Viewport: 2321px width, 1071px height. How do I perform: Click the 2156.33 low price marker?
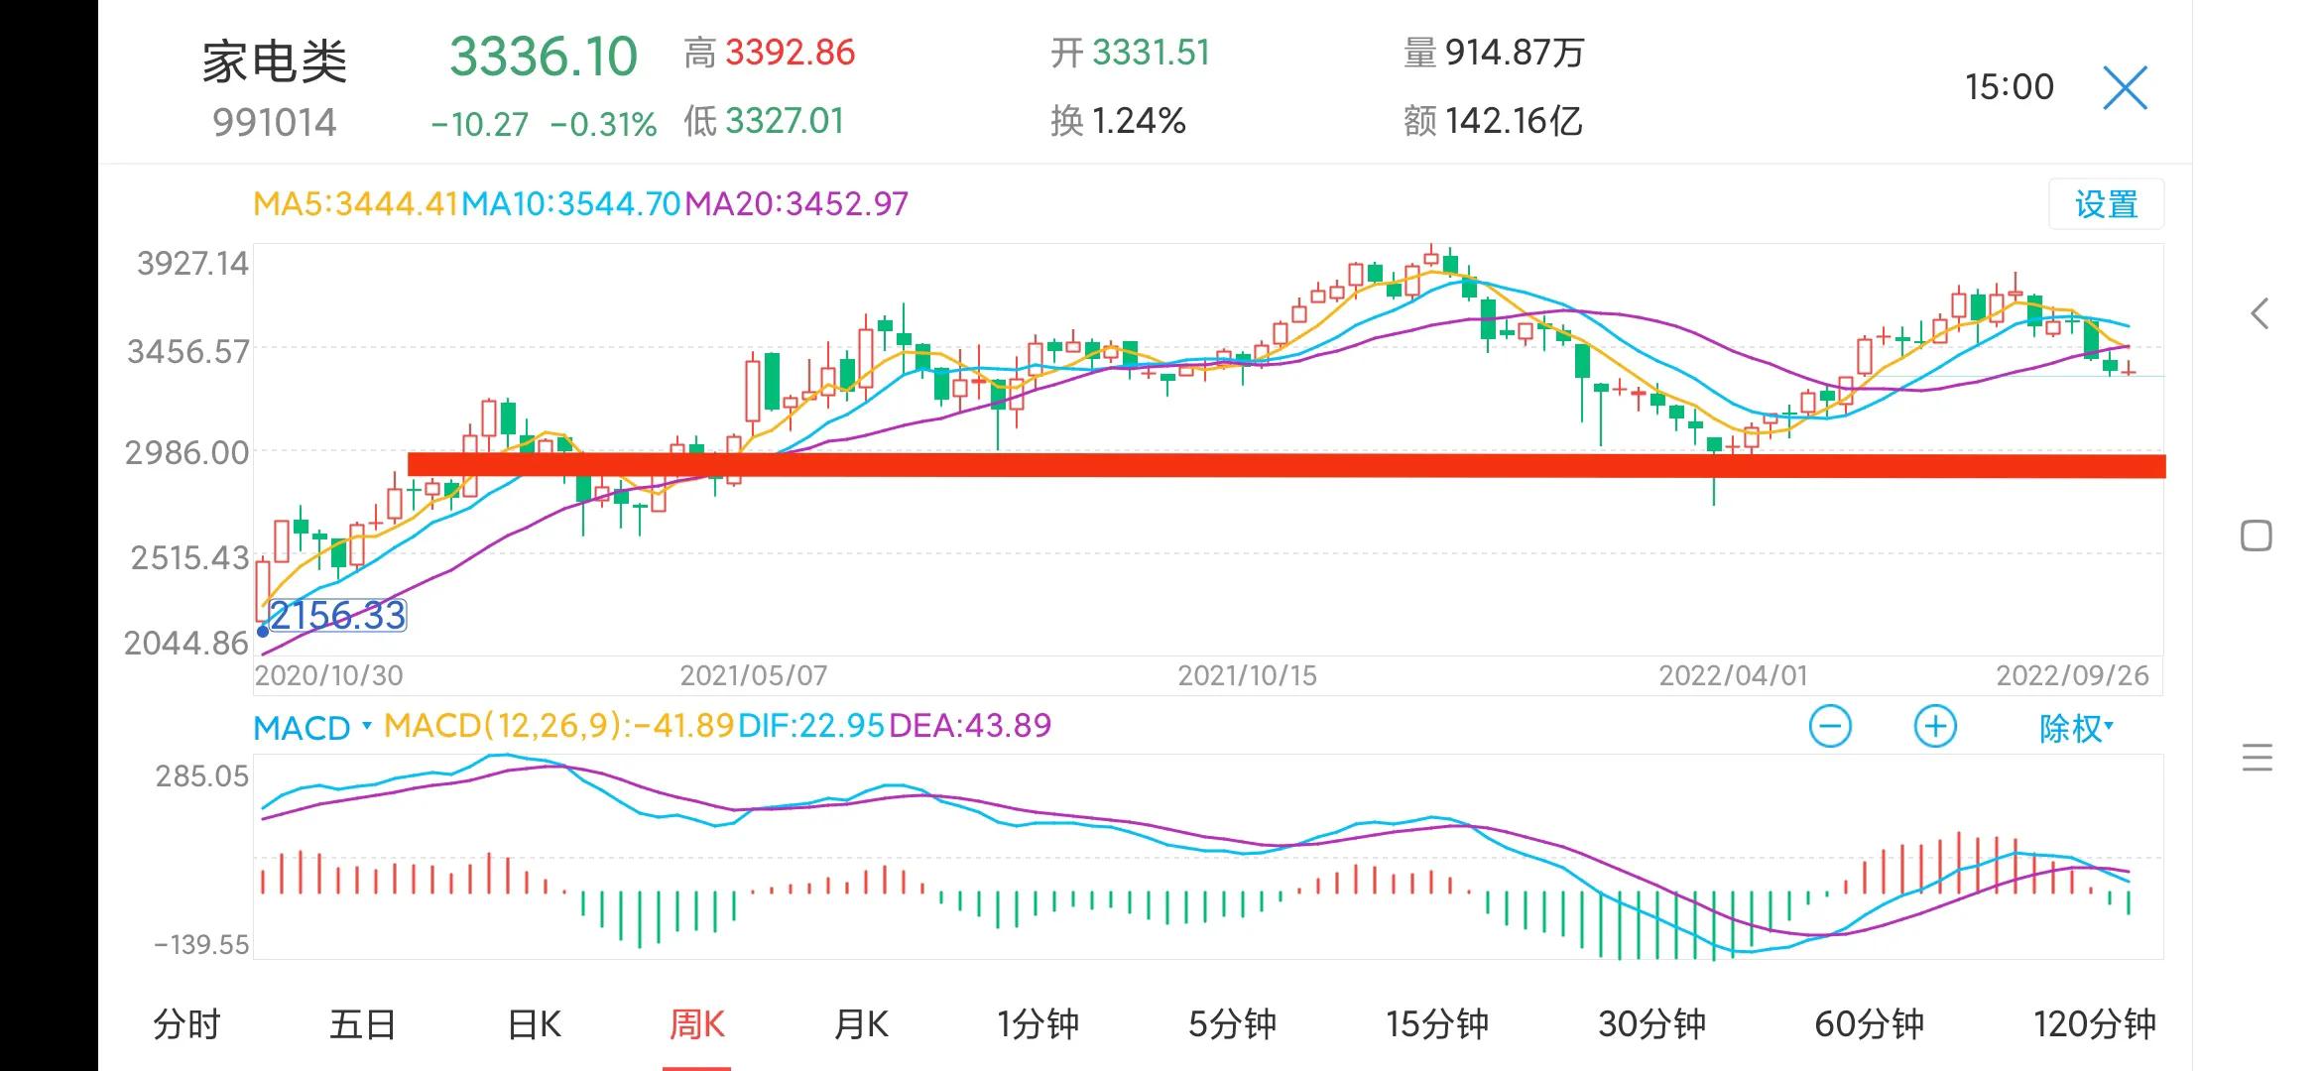(x=337, y=616)
